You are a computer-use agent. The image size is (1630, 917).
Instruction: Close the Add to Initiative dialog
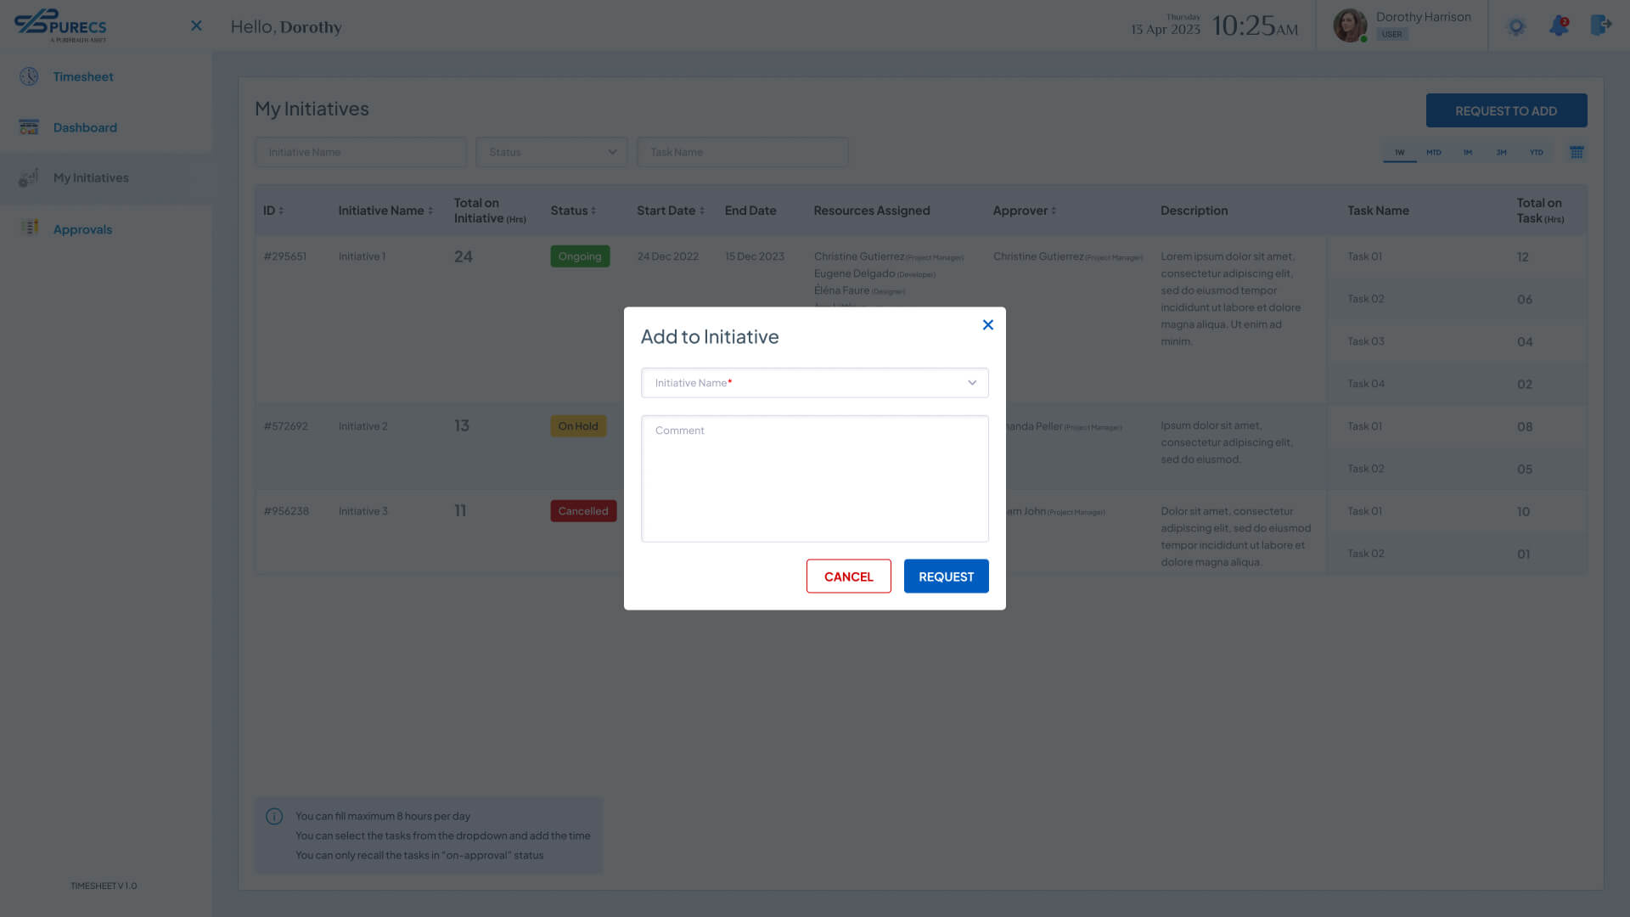click(987, 324)
